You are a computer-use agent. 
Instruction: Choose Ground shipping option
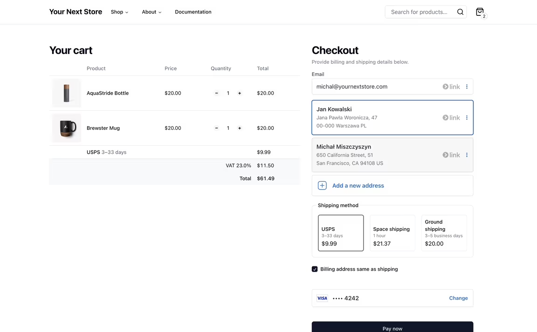(444, 233)
